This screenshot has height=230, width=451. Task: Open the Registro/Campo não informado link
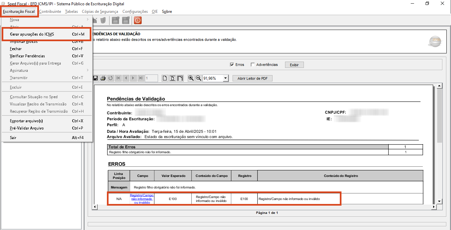pos(142,199)
